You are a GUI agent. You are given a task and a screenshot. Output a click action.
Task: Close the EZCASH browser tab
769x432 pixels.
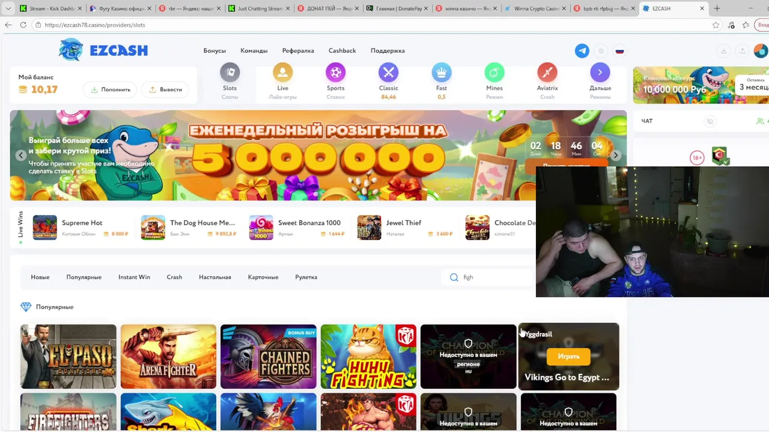[702, 8]
